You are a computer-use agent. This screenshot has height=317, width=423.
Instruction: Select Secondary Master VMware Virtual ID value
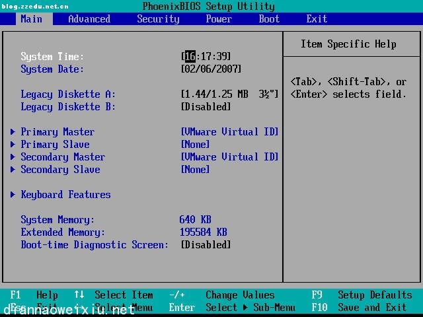229,157
